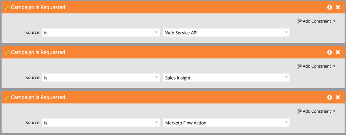Click the trigger icon of the first Campaign is Requested

(7, 8)
